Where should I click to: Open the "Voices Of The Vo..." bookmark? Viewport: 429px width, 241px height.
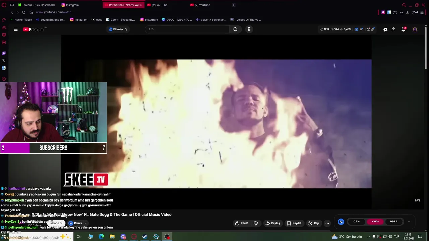point(245,20)
